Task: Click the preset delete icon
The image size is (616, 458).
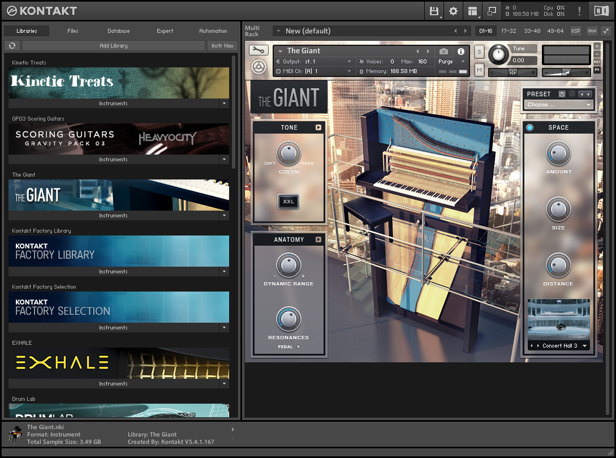Action: pyautogui.click(x=572, y=94)
